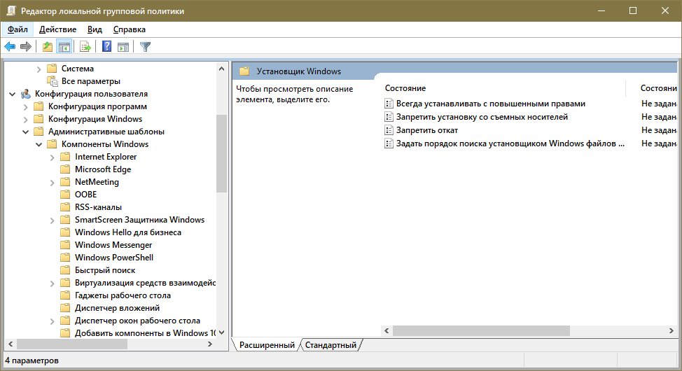This screenshot has height=371, width=682.
Task: Expand the Internet Explorer folder node
Action: point(53,157)
